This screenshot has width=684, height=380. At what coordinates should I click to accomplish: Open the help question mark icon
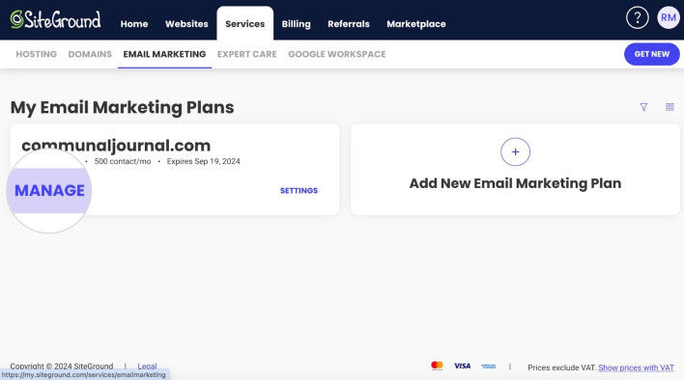[637, 18]
